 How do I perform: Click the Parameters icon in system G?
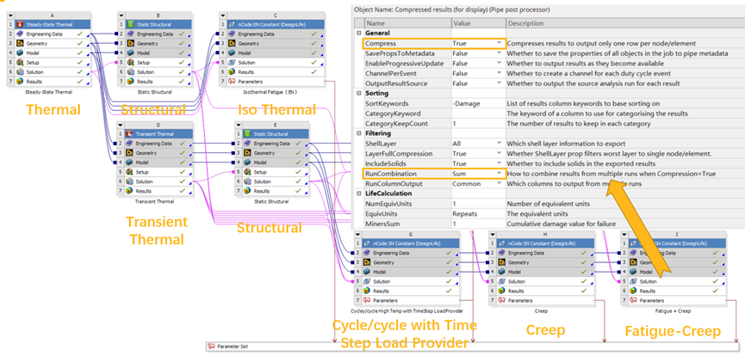click(366, 300)
